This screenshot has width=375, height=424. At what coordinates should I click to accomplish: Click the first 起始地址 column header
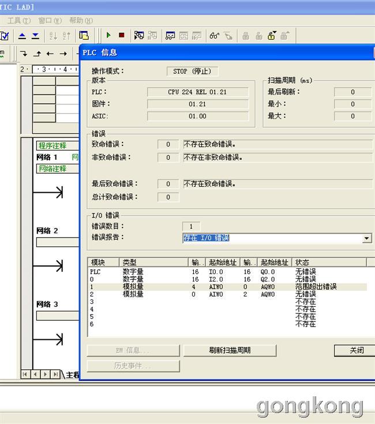(223, 262)
